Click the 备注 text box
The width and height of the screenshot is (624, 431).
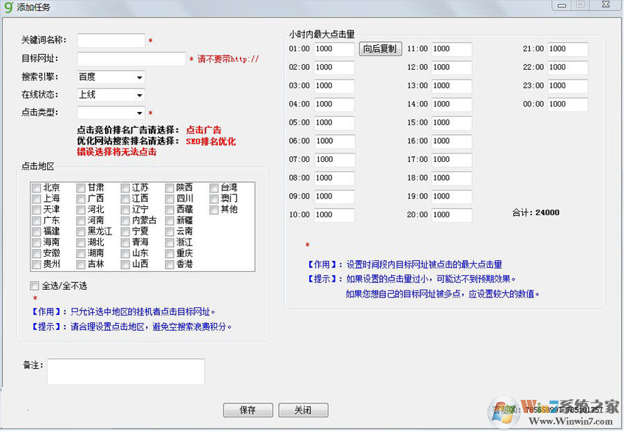[x=126, y=372]
